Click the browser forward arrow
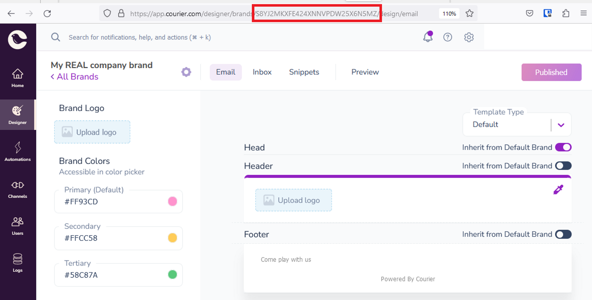The height and width of the screenshot is (300, 592). coord(29,13)
